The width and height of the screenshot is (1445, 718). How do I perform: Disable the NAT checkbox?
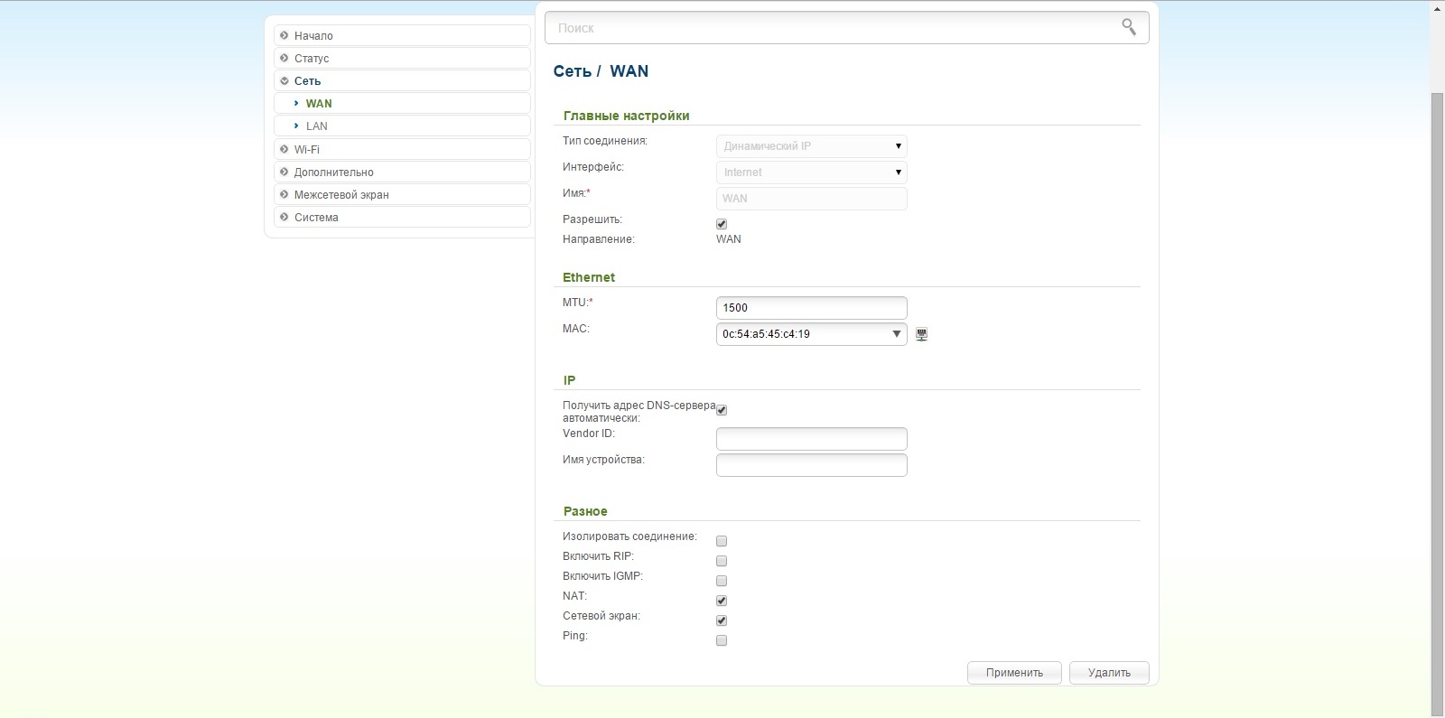(722, 601)
